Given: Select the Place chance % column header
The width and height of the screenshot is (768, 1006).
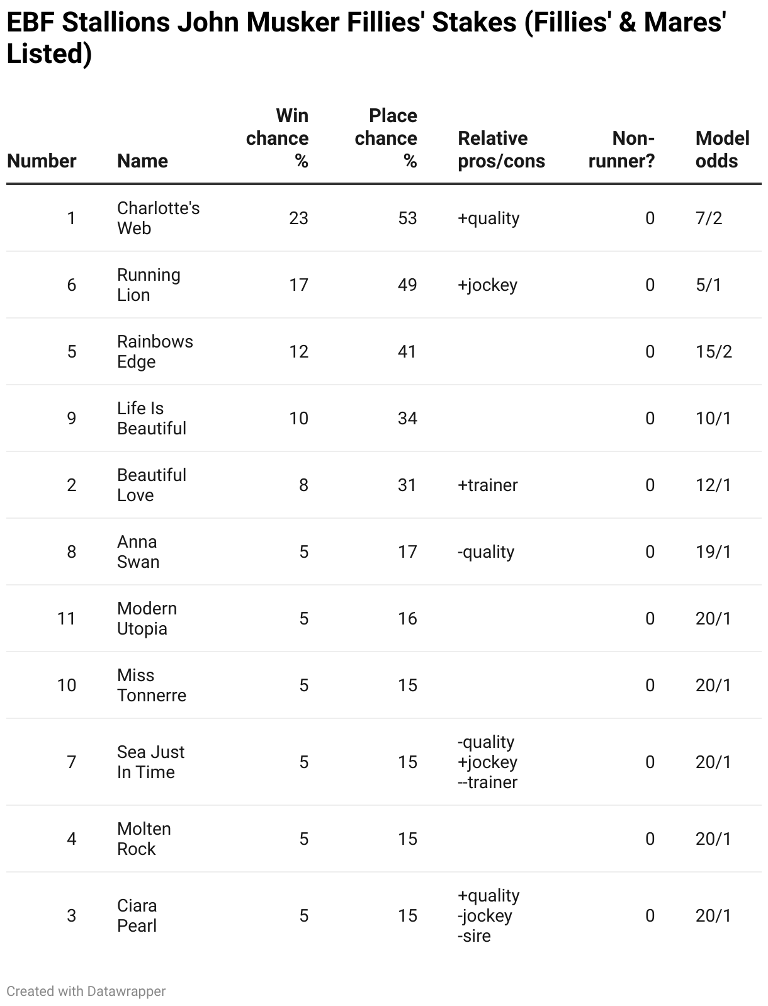Looking at the screenshot, I should click(x=386, y=138).
